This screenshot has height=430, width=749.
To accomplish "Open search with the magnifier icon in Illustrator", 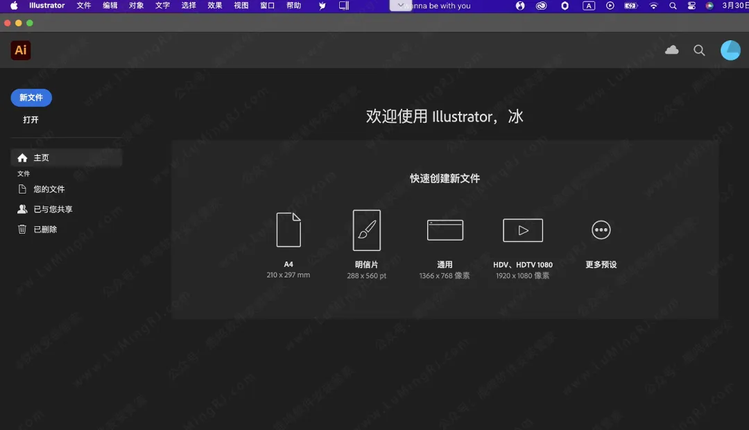I will pyautogui.click(x=699, y=50).
